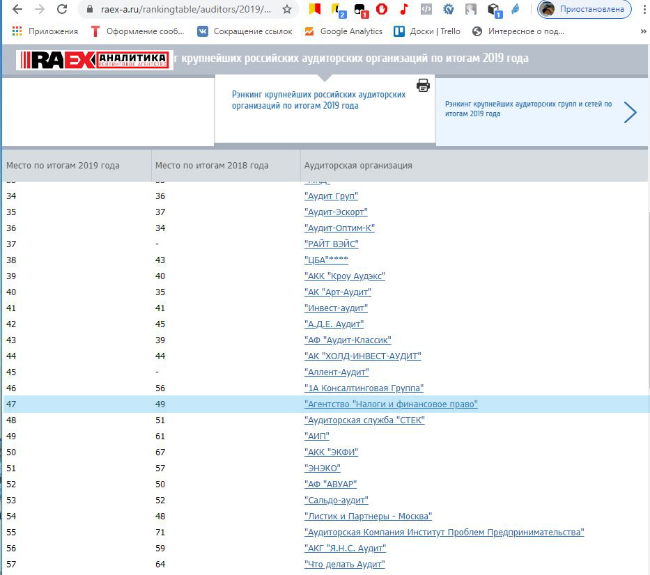Open the Приложения apps grid bookmark

45,31
